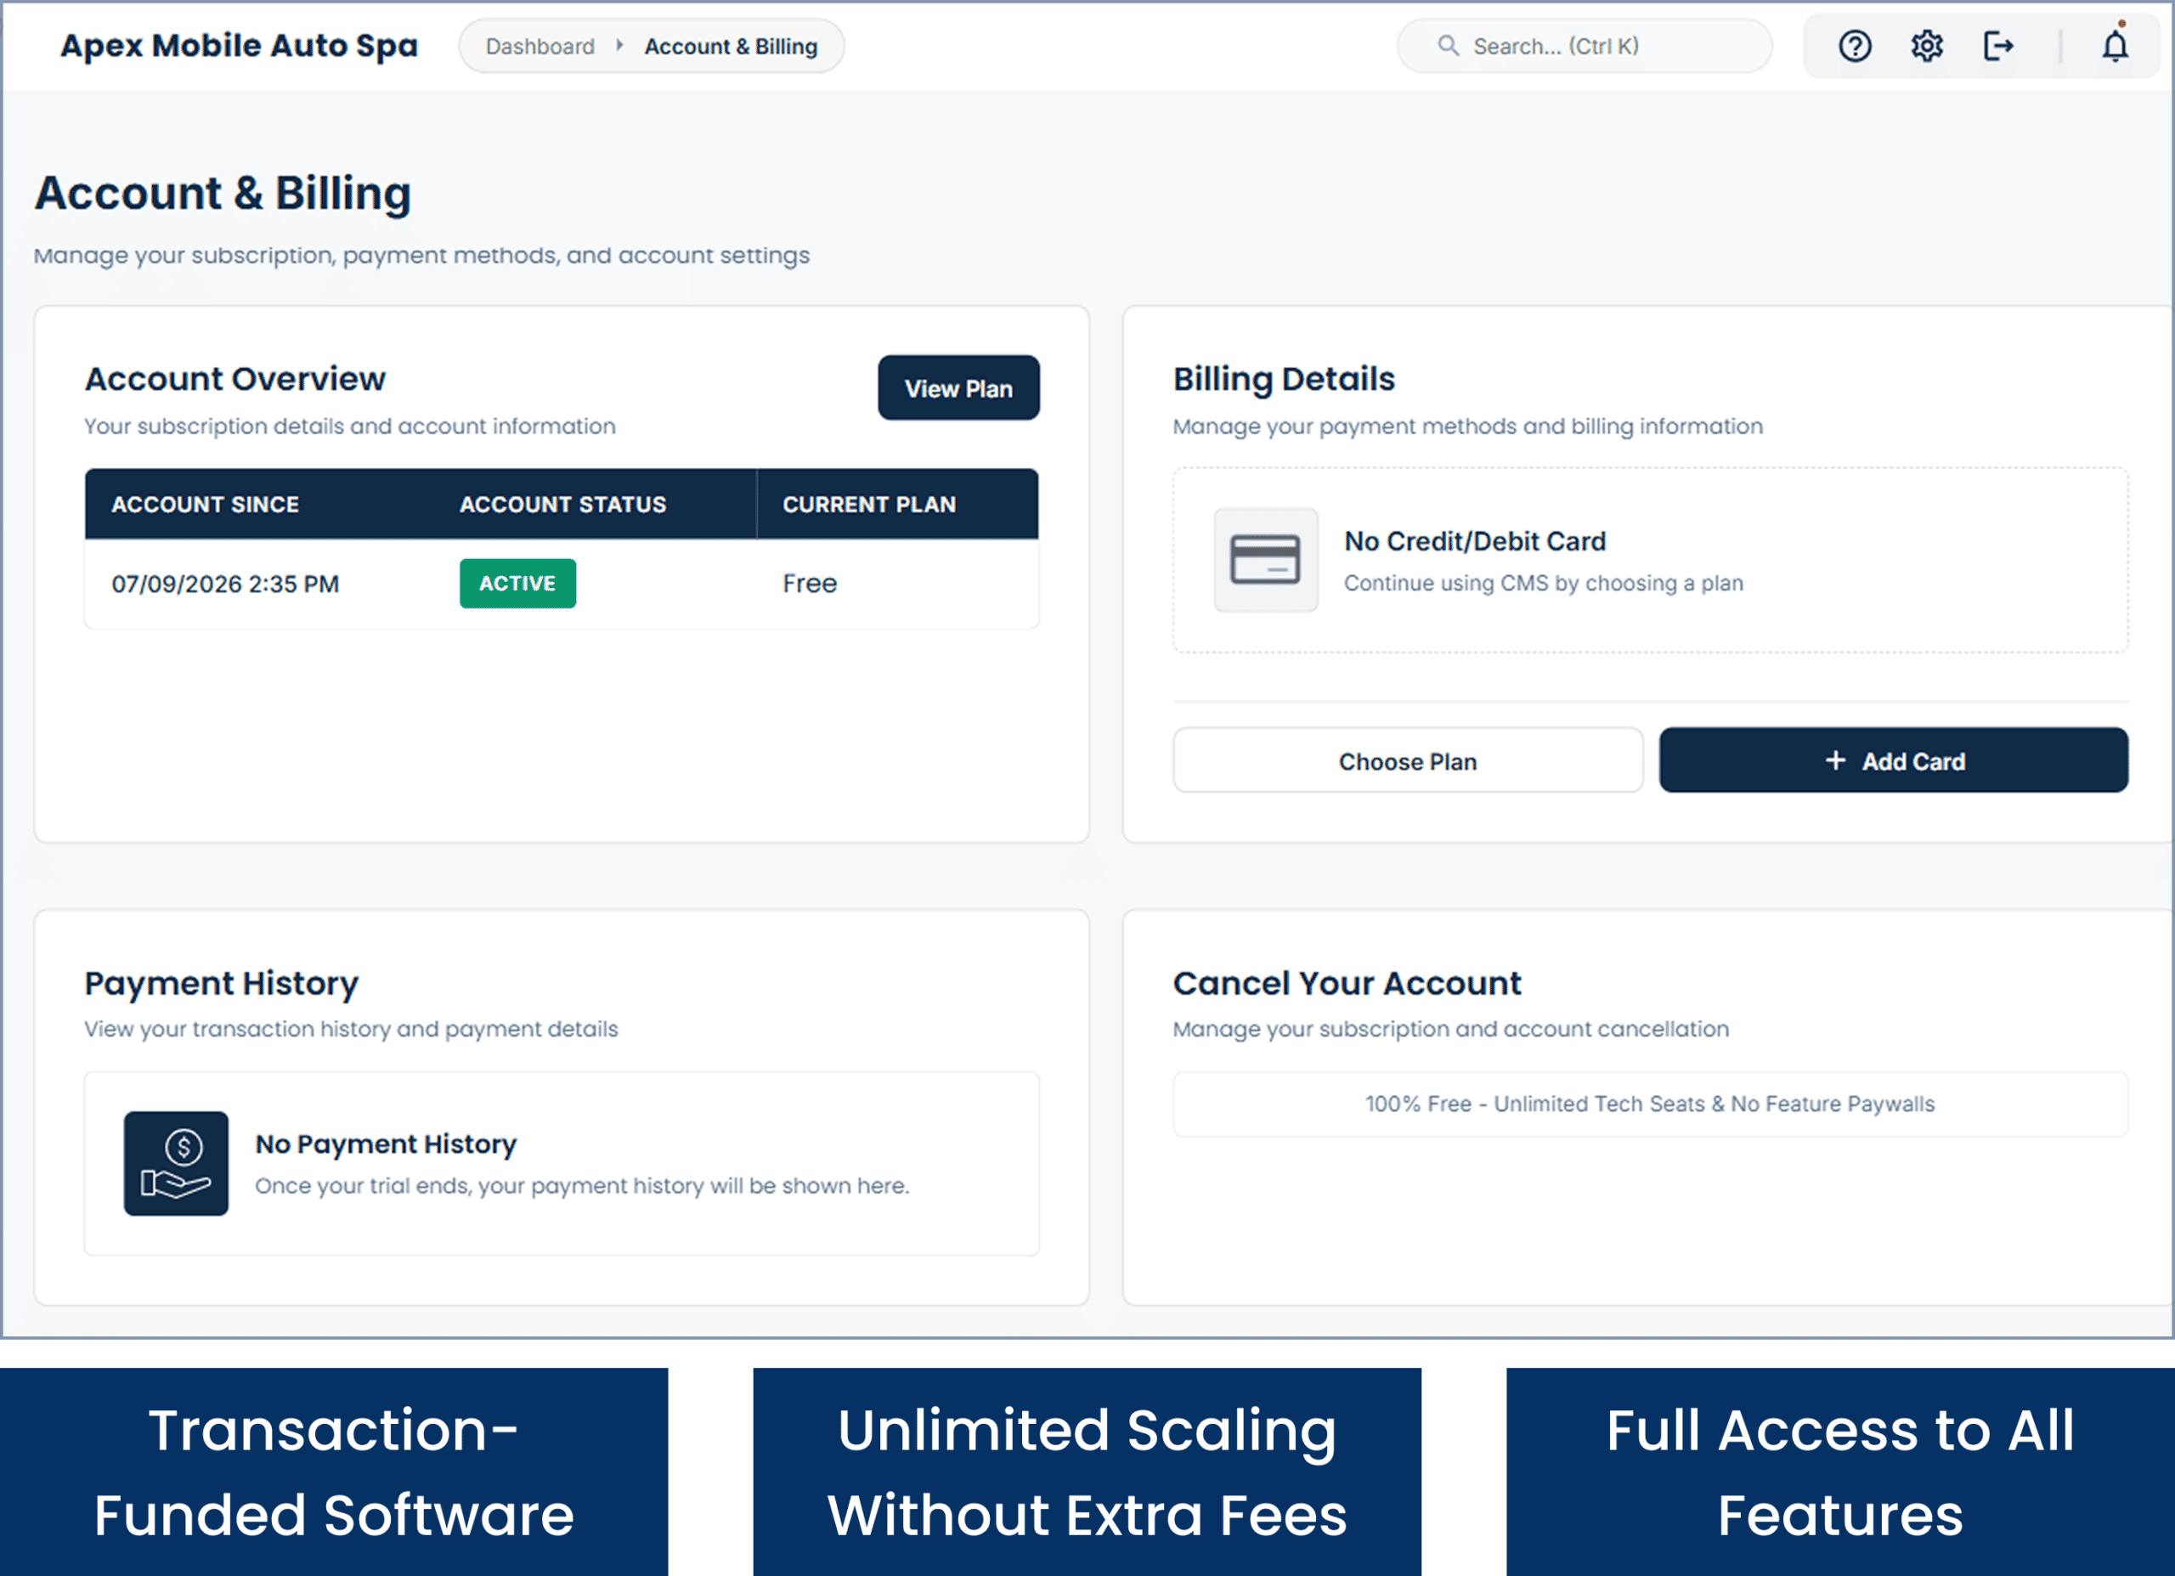Image resolution: width=2175 pixels, height=1576 pixels.
Task: Click the ACCOUNT STATUS column header
Action: (562, 505)
